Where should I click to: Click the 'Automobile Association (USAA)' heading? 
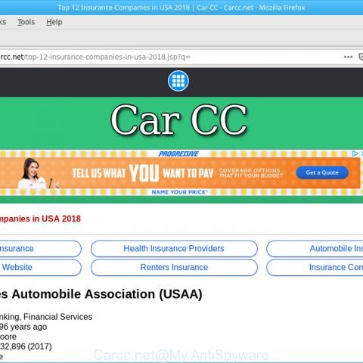tap(107, 294)
